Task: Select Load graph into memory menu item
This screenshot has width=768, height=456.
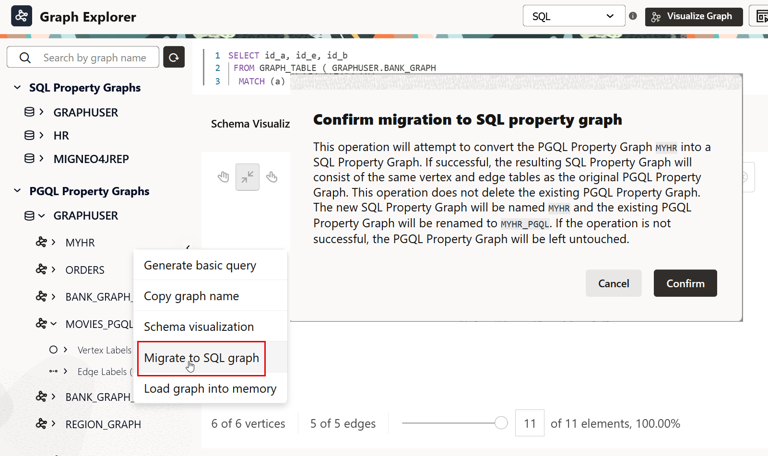Action: (x=210, y=388)
